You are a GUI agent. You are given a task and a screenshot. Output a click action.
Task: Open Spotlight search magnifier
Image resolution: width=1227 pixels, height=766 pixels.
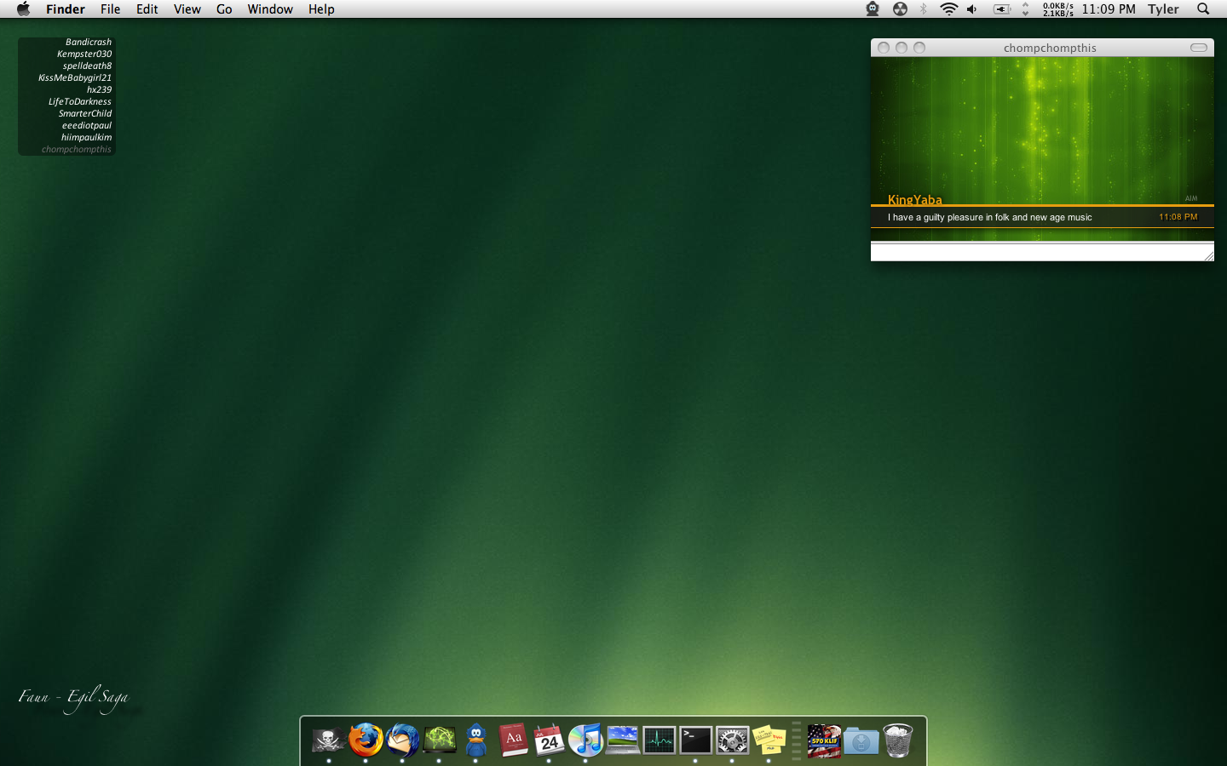coord(1203,9)
